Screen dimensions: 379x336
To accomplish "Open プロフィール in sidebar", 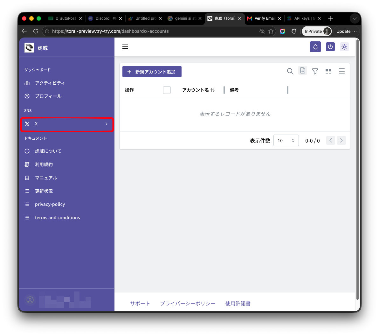I will click(x=67, y=96).
